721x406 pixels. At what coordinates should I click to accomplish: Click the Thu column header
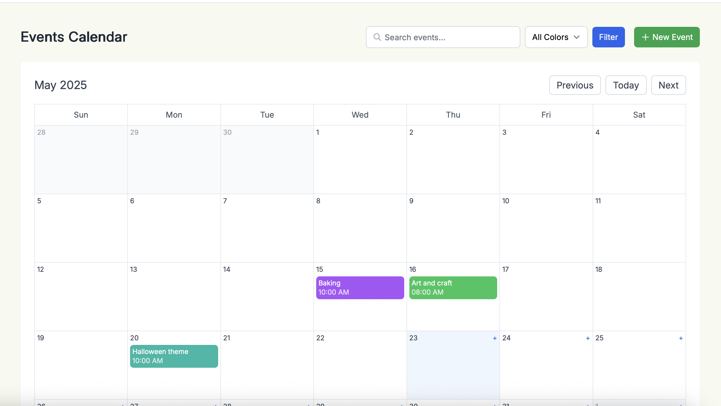pyautogui.click(x=453, y=115)
